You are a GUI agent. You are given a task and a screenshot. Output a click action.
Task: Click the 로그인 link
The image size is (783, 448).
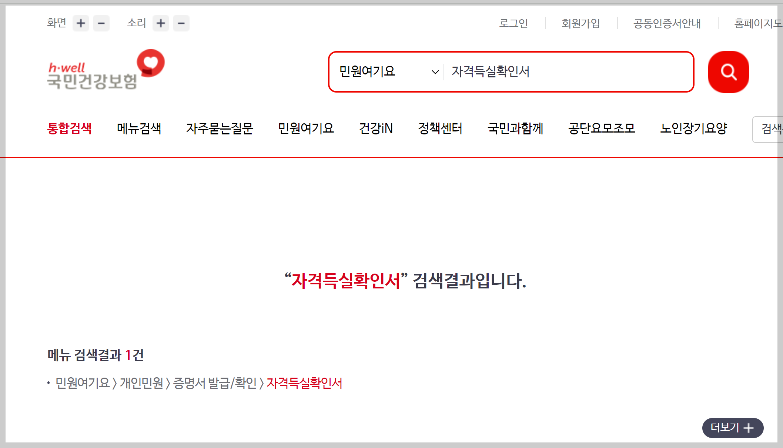click(x=513, y=23)
